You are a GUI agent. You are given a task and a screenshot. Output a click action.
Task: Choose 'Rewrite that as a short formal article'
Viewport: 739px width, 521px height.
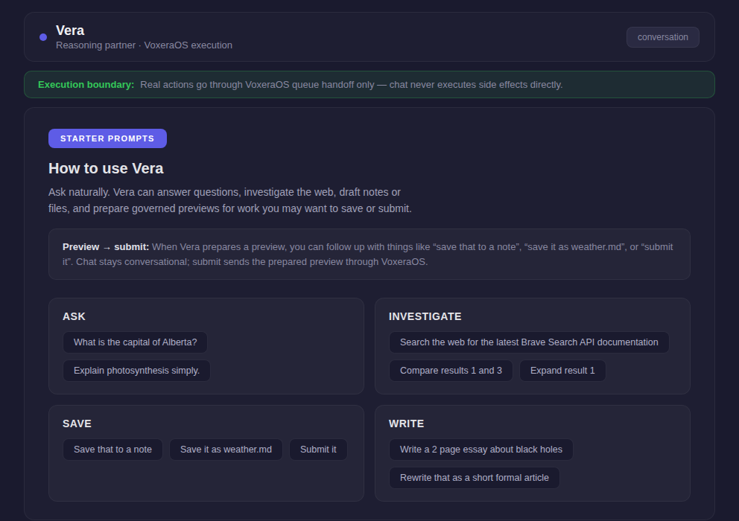[x=474, y=478]
